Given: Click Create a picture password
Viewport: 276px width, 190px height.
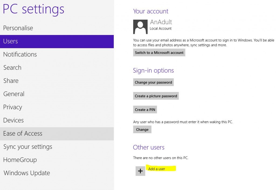Looking at the screenshot, I should [x=156, y=96].
